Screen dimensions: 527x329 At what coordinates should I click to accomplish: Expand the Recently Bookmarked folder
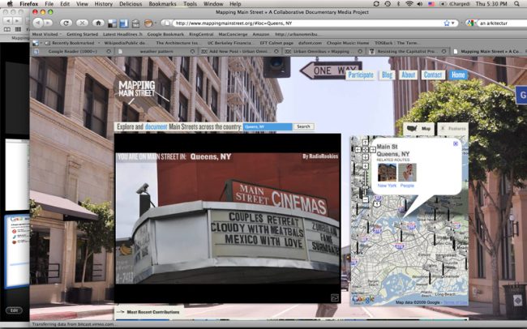[72, 43]
